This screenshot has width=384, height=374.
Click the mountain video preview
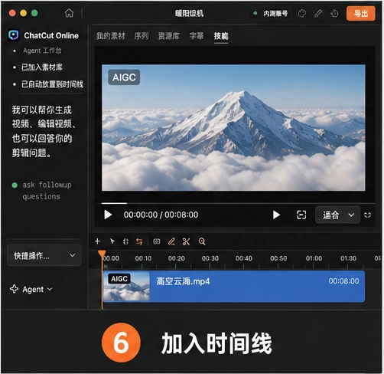click(x=233, y=128)
